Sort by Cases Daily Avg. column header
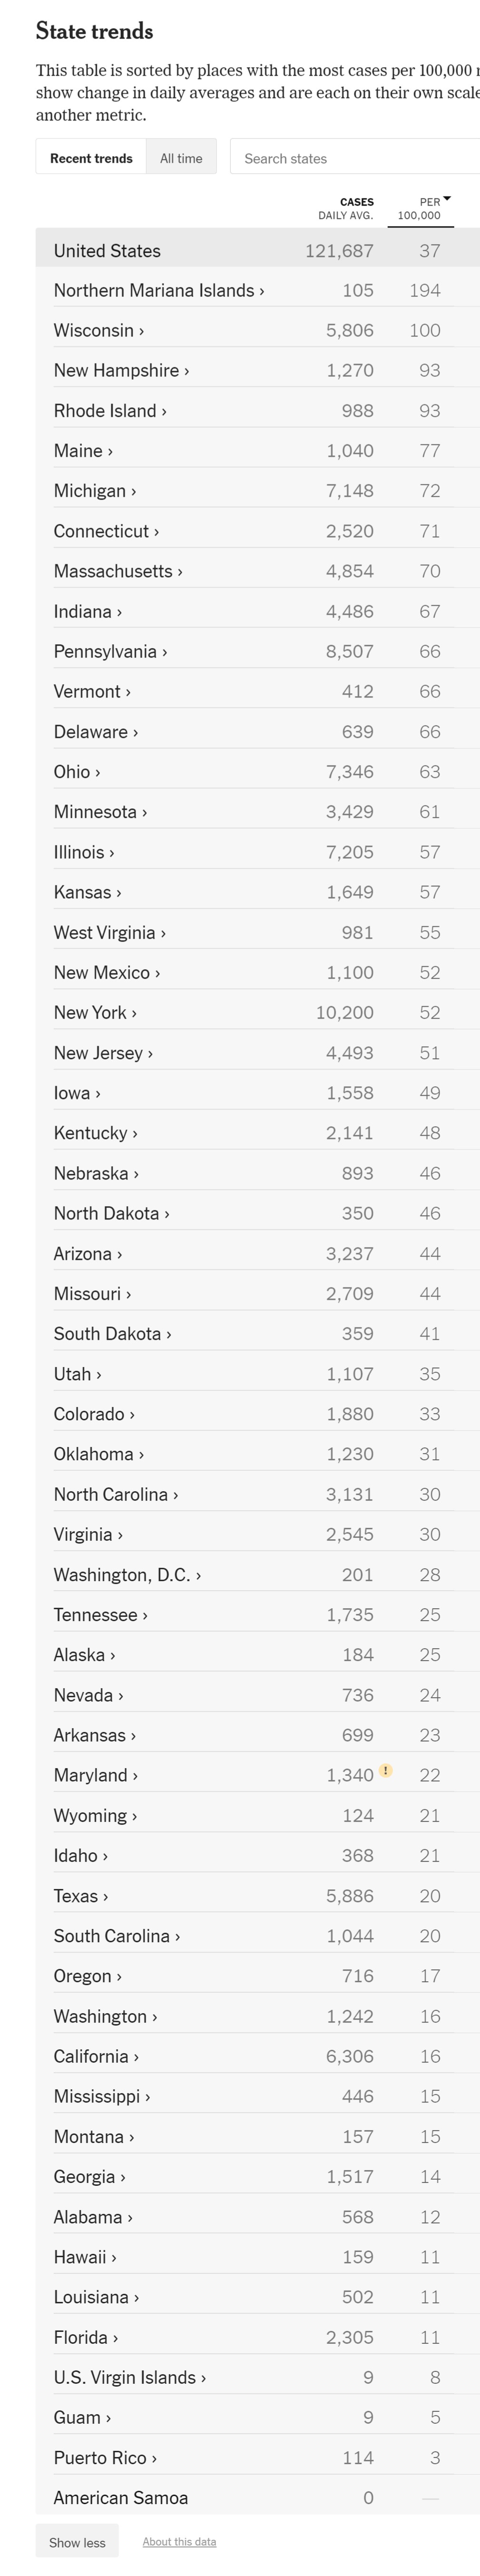 345,208
